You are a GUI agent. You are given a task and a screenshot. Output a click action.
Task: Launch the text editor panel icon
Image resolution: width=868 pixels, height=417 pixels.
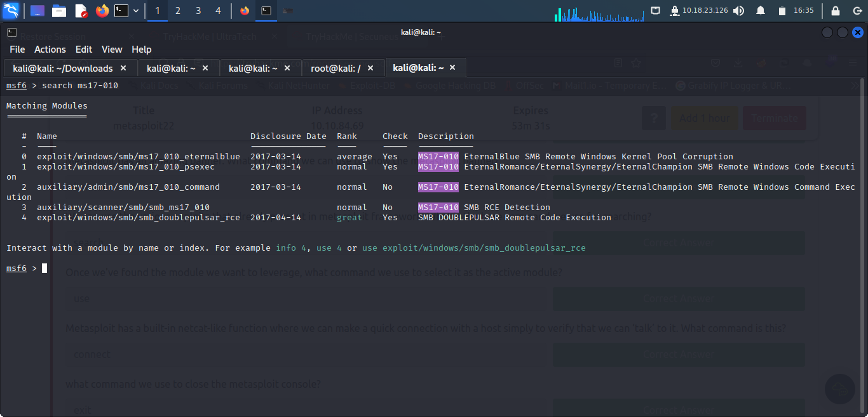(x=81, y=11)
